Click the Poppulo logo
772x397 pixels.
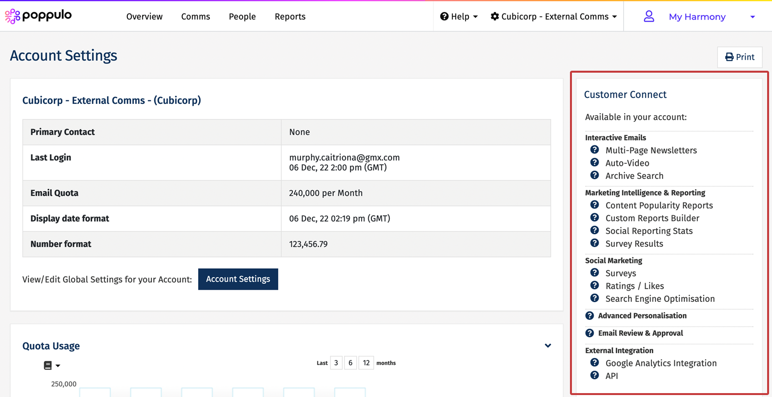point(38,16)
